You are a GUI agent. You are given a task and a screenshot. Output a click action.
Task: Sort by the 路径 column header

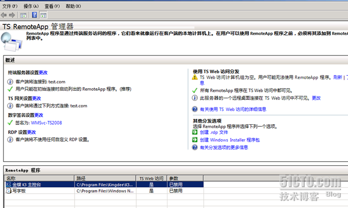(105, 178)
